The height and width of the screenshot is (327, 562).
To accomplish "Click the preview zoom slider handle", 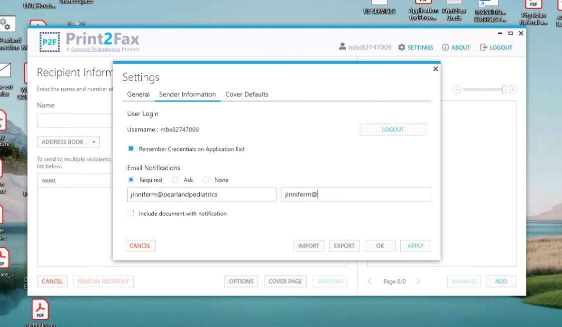I will [504, 89].
